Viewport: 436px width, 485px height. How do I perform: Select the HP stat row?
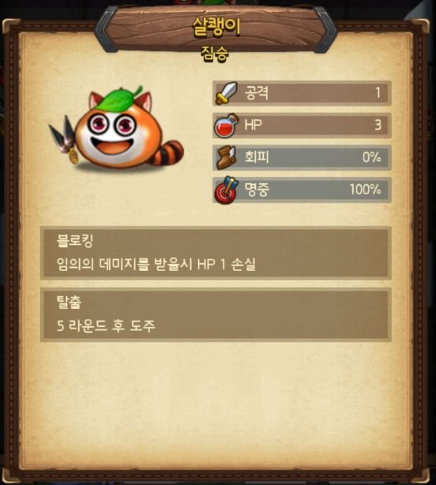click(x=302, y=126)
